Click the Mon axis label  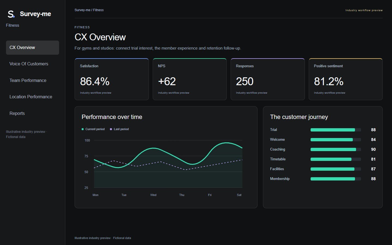coord(96,195)
